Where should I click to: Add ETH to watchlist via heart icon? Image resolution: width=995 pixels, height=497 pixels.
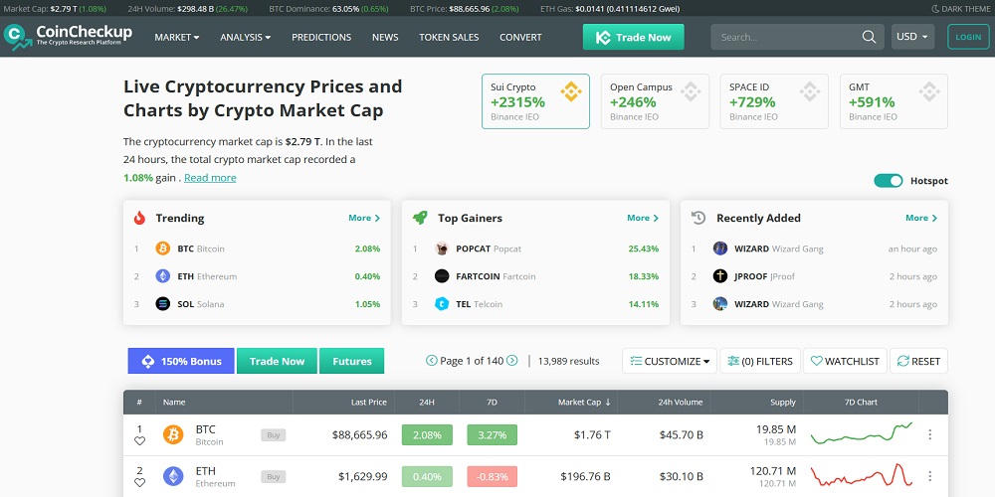pos(139,482)
